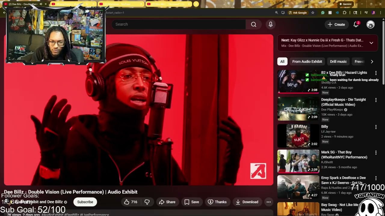The width and height of the screenshot is (385, 216).
Task: Activate voice search microphone icon
Action: [271, 24]
